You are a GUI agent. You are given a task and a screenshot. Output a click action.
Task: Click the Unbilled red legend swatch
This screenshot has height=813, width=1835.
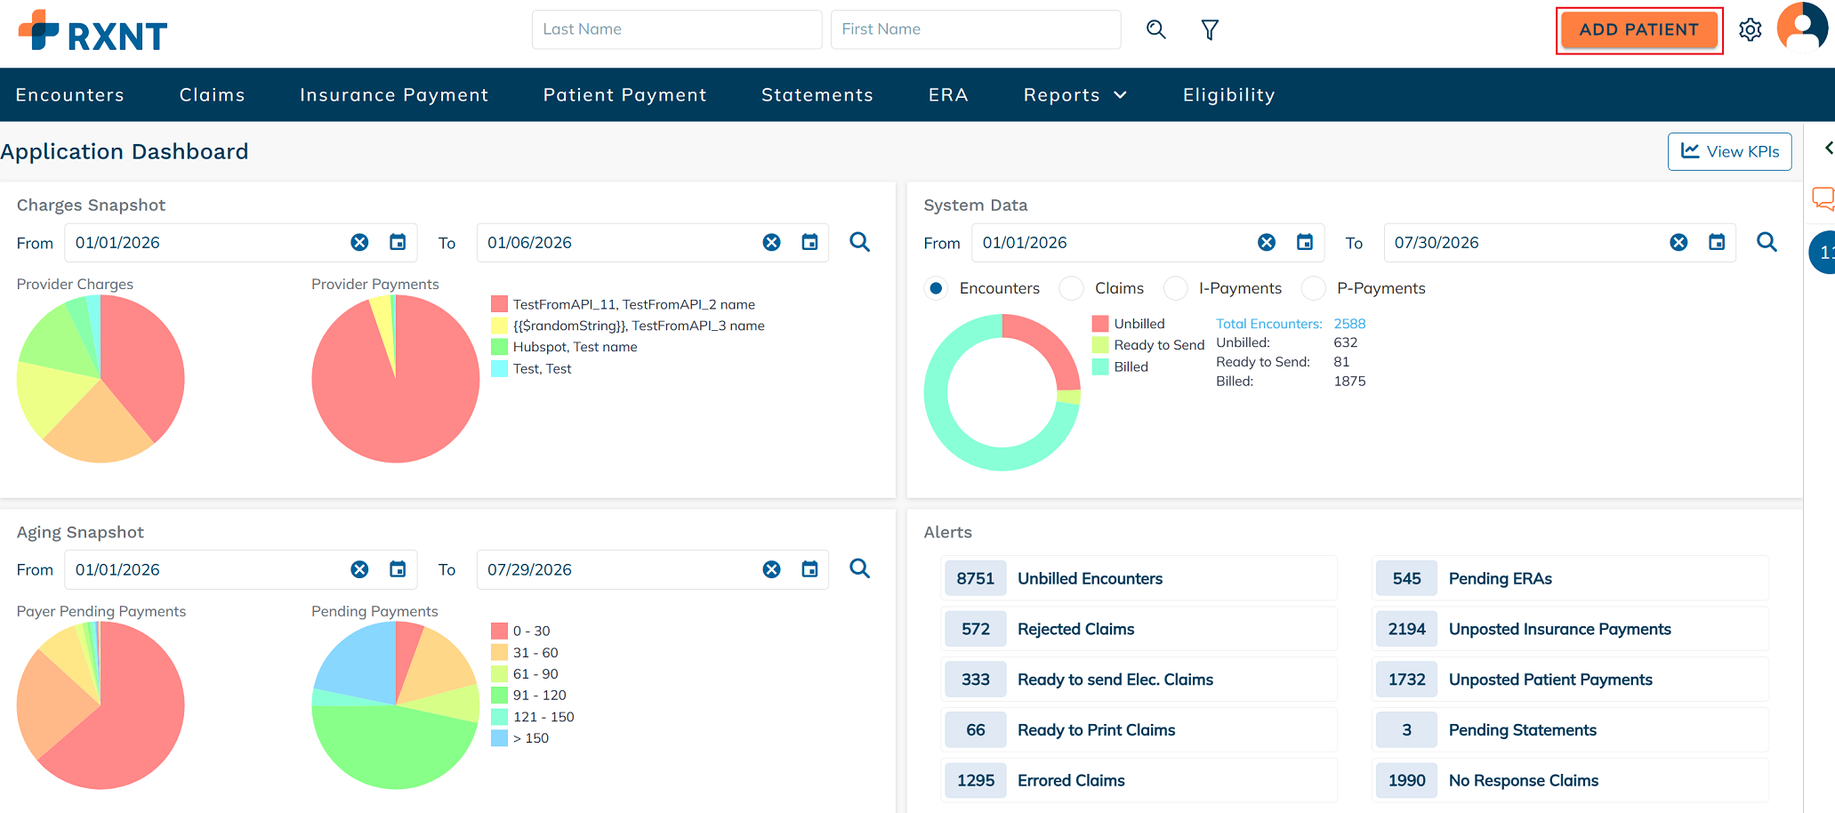click(1100, 324)
